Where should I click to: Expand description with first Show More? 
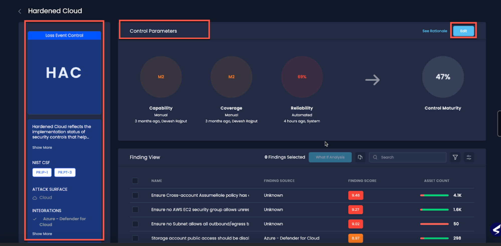pyautogui.click(x=42, y=147)
